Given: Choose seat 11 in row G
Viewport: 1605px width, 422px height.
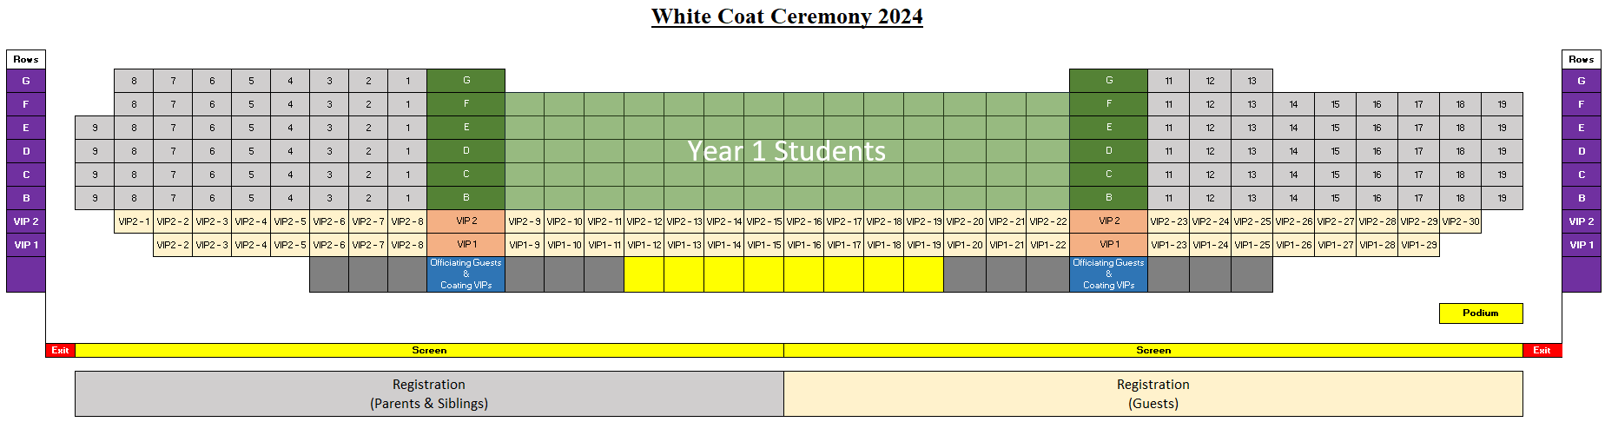Looking at the screenshot, I should (1169, 81).
